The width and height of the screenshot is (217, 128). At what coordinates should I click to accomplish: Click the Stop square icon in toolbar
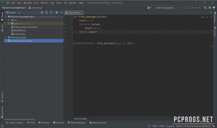tap(200, 8)
